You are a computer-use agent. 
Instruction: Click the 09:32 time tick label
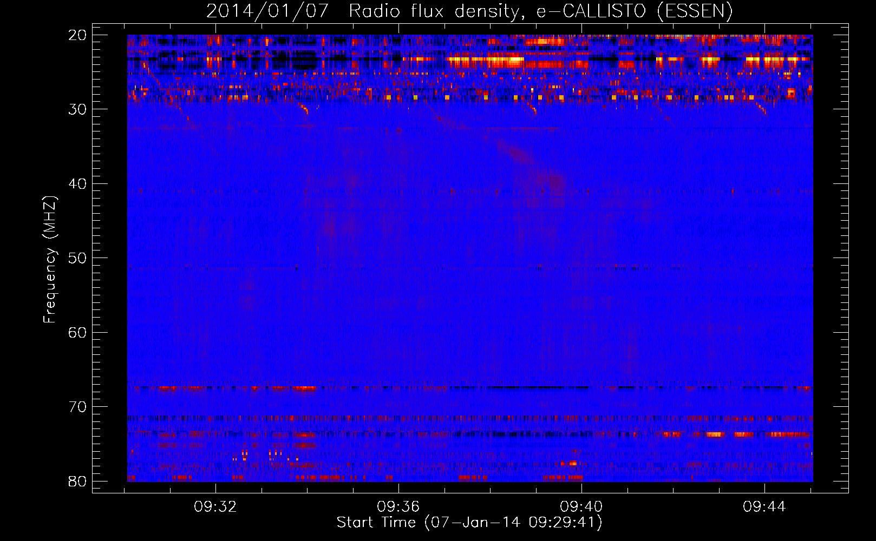215,507
